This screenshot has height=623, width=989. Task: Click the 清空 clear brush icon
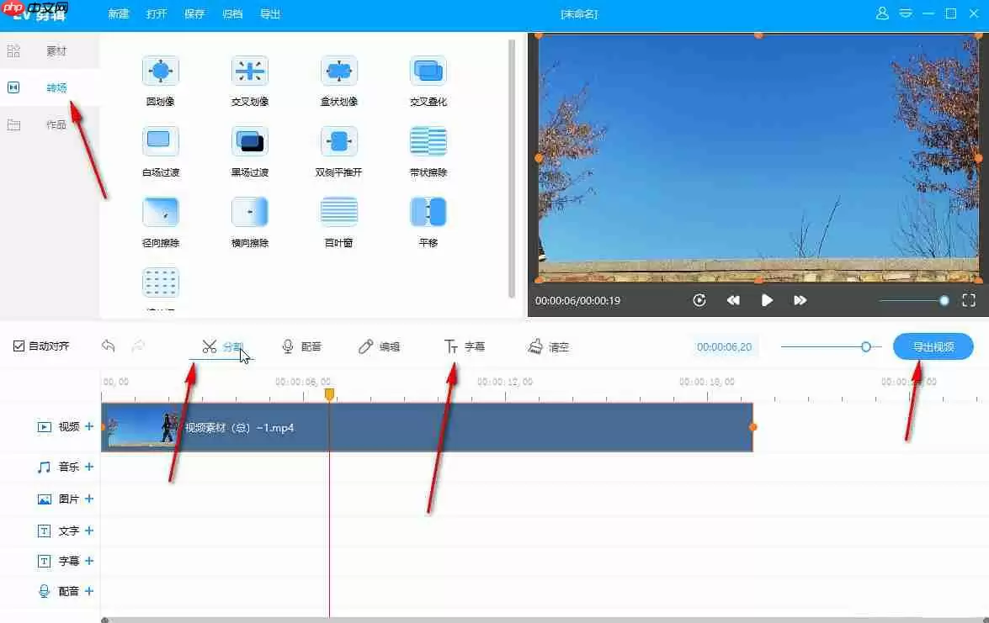(x=536, y=346)
